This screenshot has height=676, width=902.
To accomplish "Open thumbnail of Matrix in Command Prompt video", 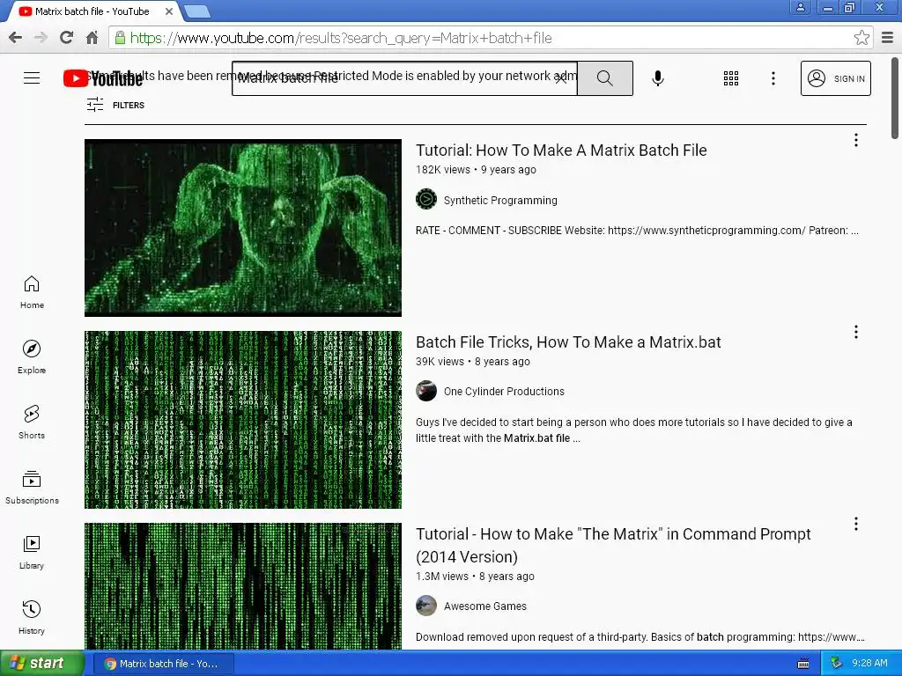I will (x=243, y=586).
